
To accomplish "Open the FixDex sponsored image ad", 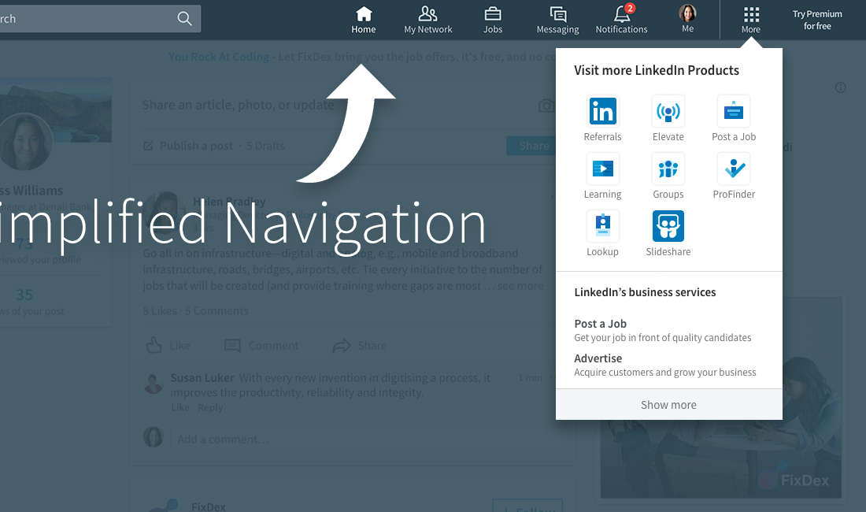I will pos(720,398).
